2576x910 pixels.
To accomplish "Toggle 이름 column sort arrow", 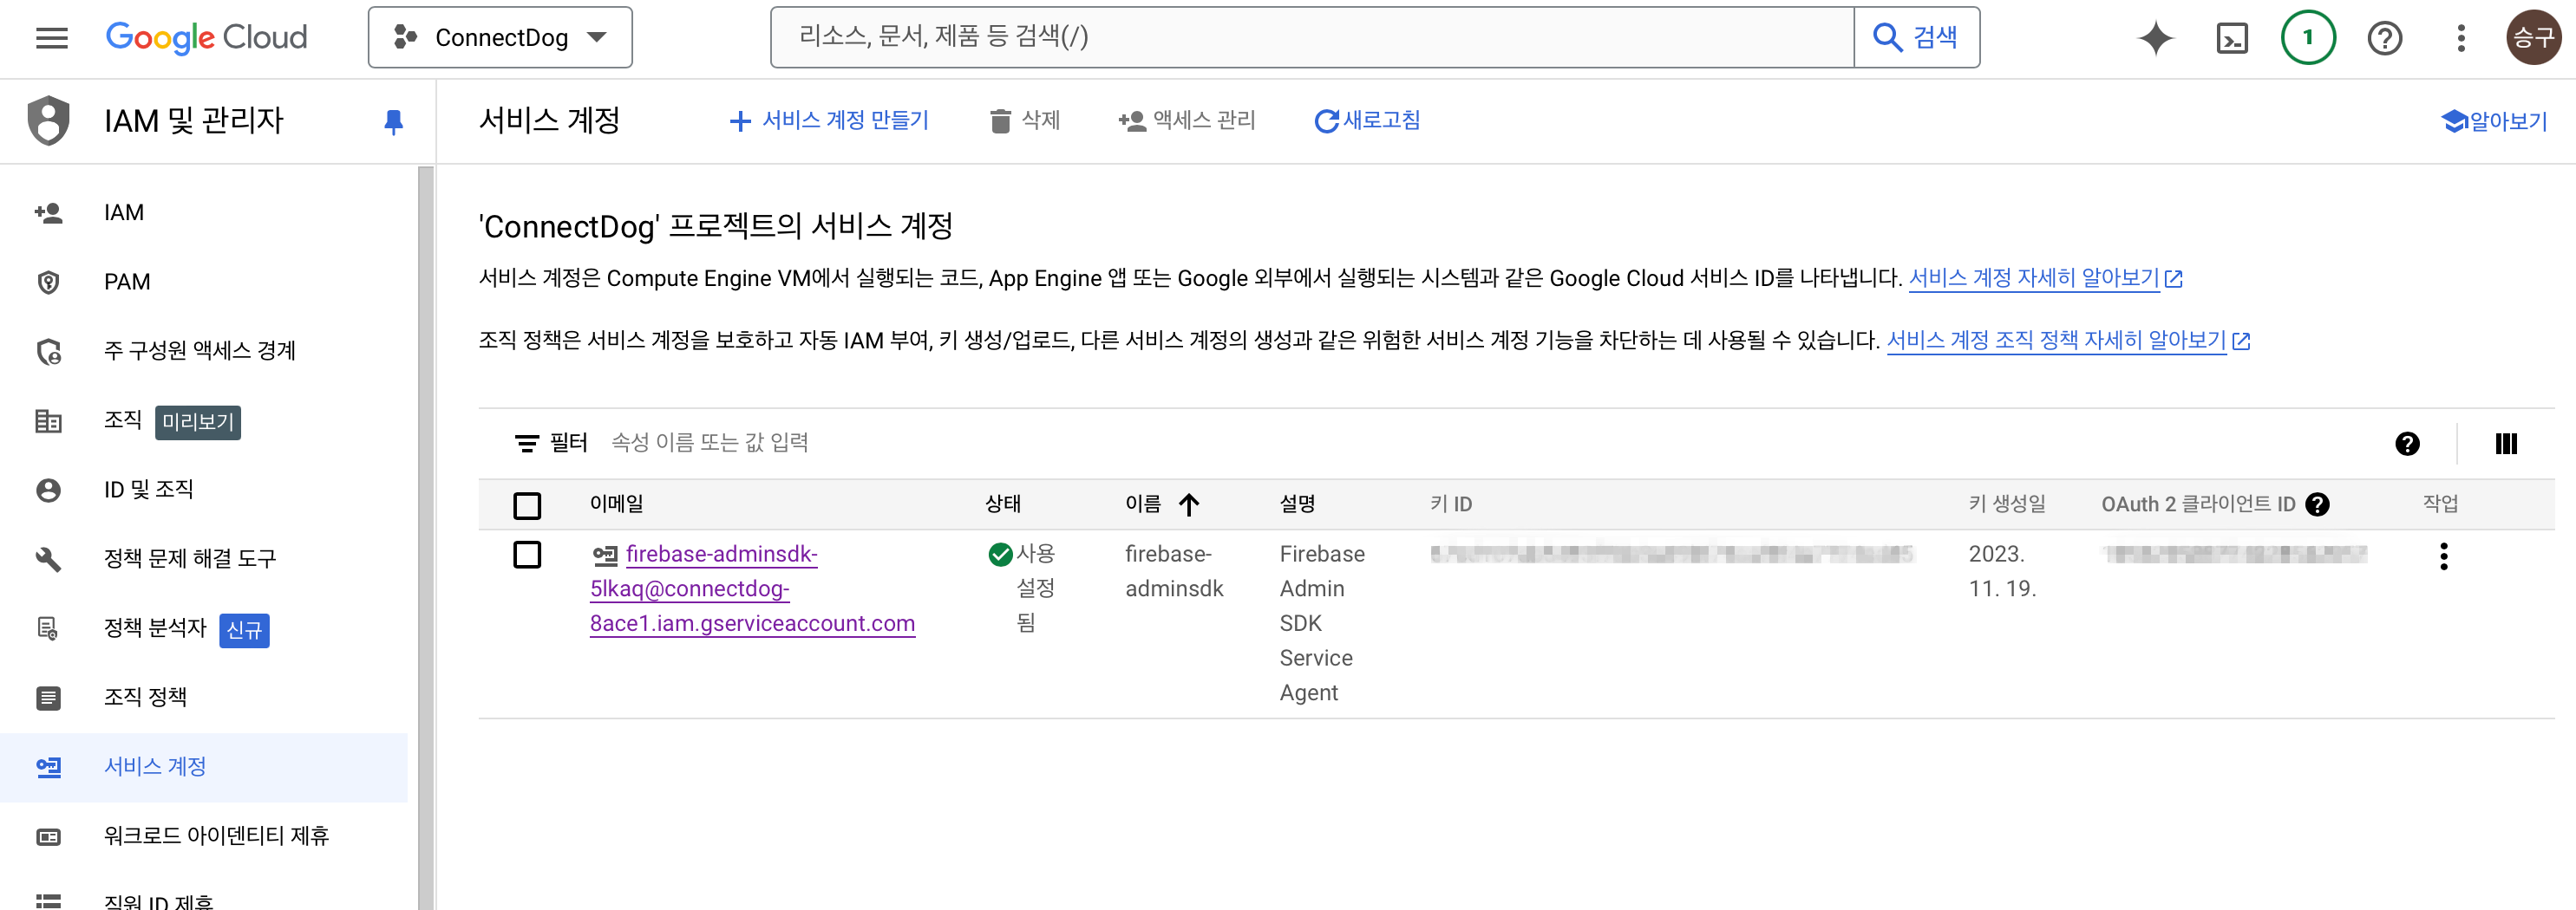I will tap(1188, 504).
